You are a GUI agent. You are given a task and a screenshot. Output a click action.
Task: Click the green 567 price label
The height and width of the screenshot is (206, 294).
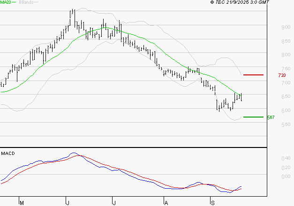tap(271, 118)
